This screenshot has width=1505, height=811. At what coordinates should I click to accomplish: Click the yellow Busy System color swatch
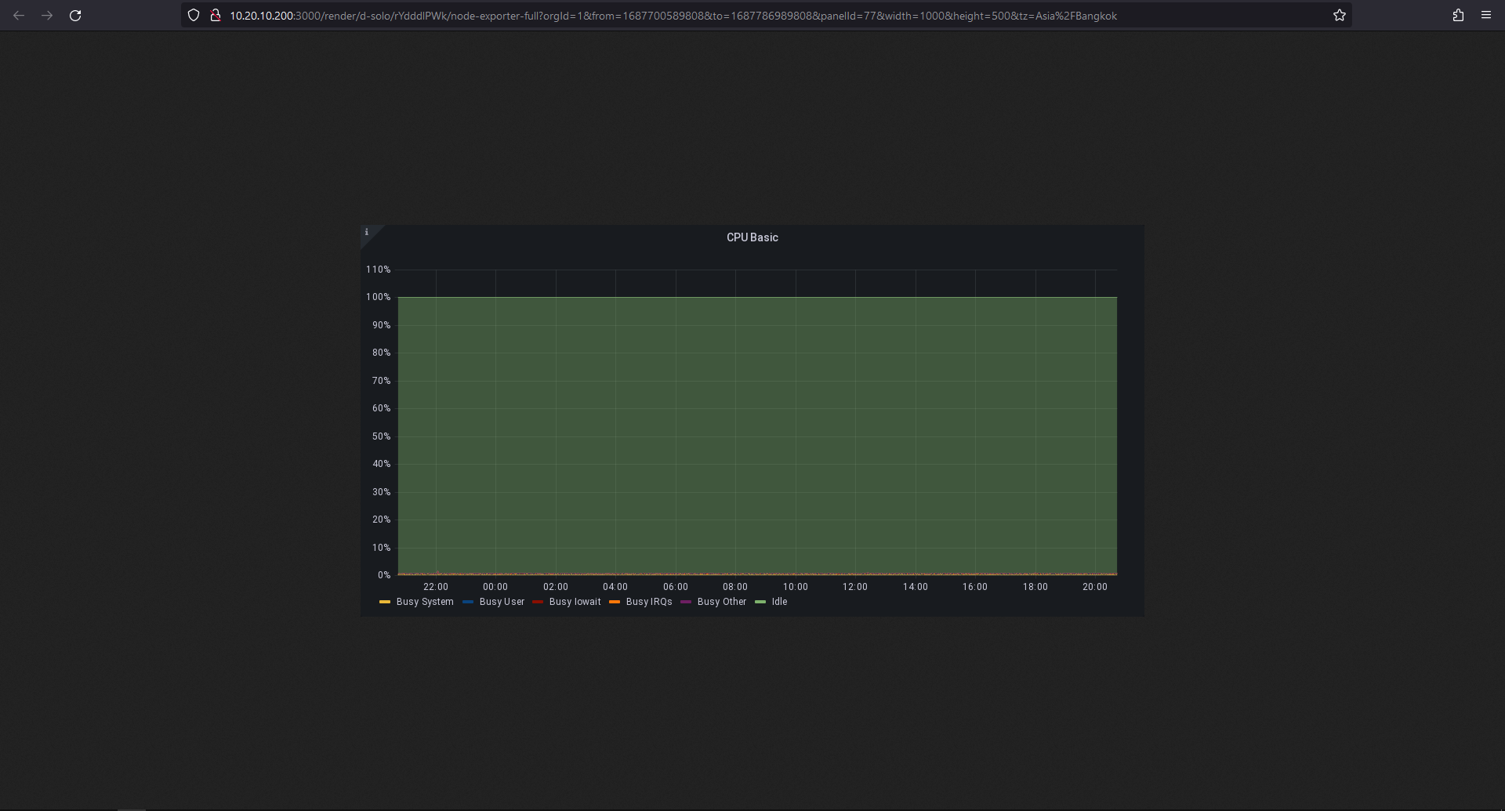385,602
